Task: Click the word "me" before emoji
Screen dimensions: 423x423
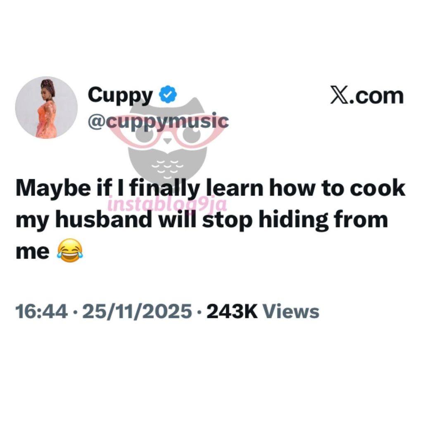Action: click(33, 252)
